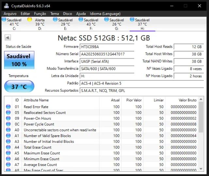Click status orb of Maximum Erase Count row
Image resolution: width=209 pixels, height=176 pixels.
8,153
